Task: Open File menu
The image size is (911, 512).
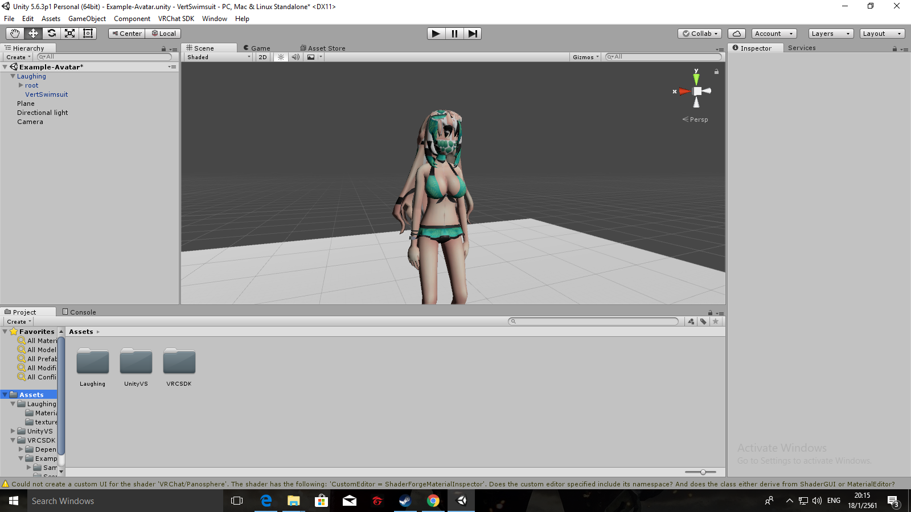Action: (x=9, y=19)
